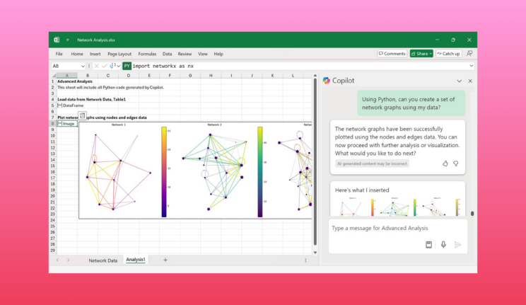Click the Select All corner of the grid
The image size is (526, 305).
[54, 76]
